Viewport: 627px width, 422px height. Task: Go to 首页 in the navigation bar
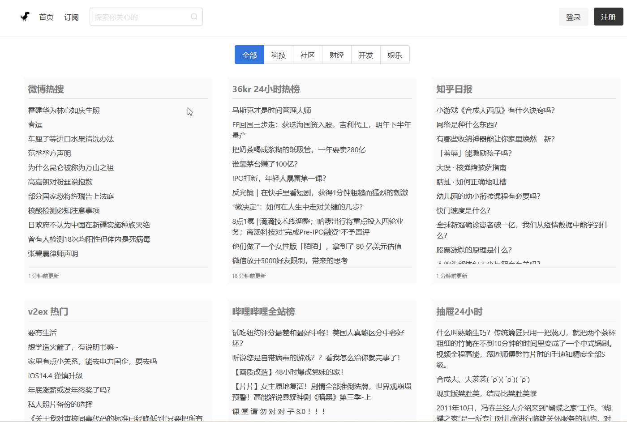tap(47, 17)
